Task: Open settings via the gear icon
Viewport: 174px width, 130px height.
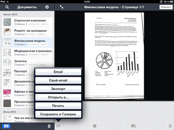Action: (47, 7)
